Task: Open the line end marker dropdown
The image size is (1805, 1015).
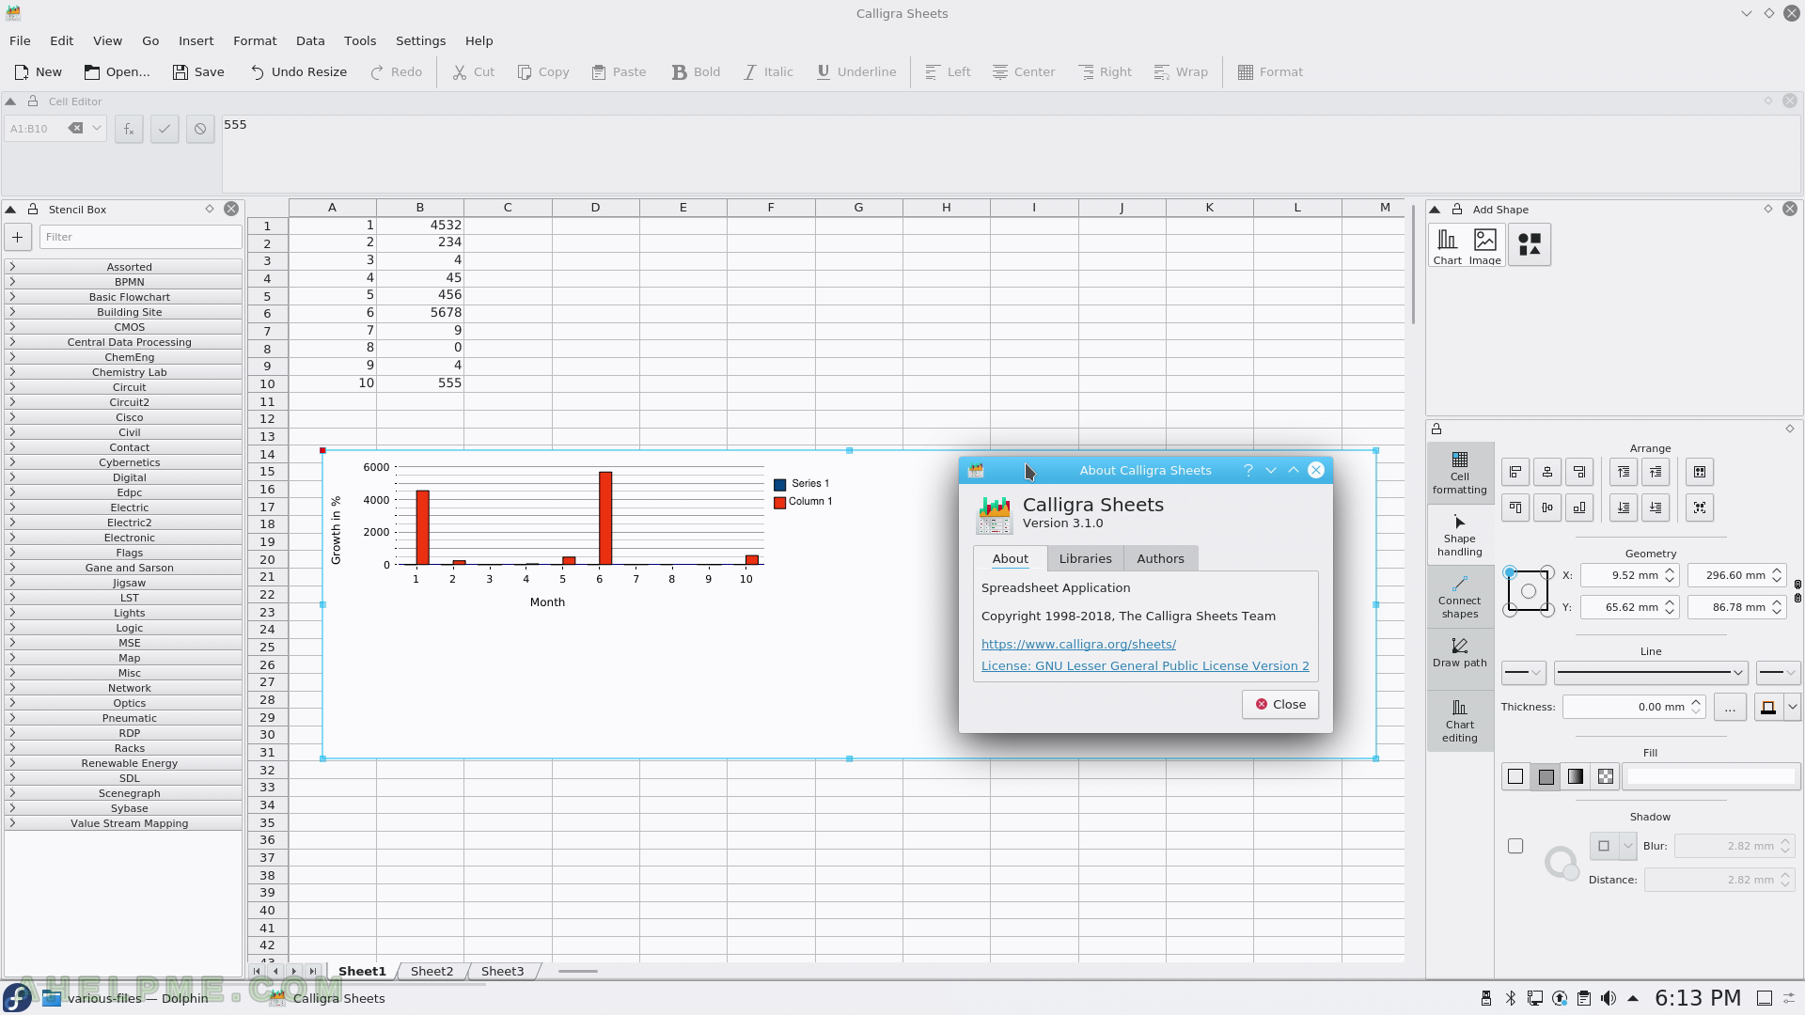Action: tap(1778, 673)
